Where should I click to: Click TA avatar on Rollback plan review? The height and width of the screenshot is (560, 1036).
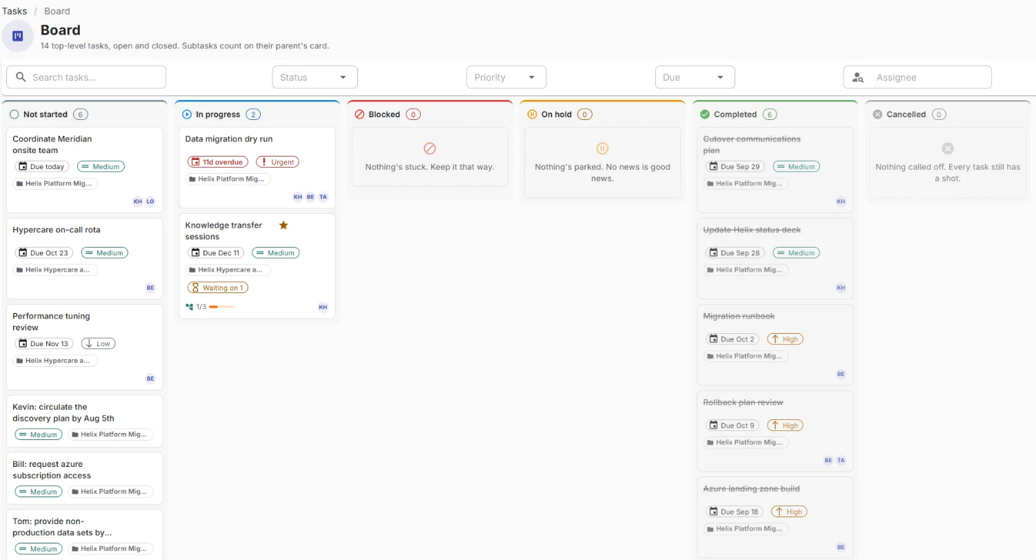(x=841, y=460)
